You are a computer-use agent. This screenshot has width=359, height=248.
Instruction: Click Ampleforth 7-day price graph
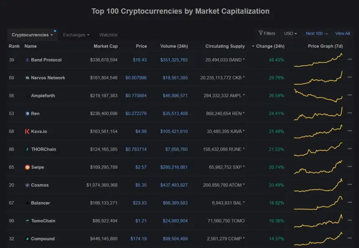coord(318,95)
